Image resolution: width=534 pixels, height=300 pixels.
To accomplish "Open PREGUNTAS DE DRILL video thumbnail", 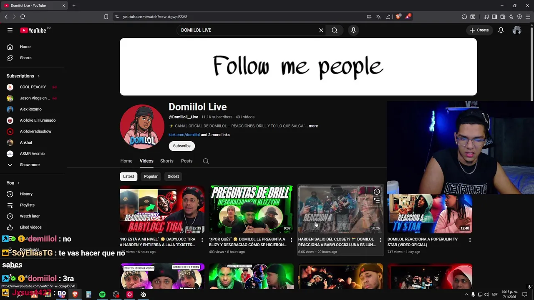I will tap(251, 210).
